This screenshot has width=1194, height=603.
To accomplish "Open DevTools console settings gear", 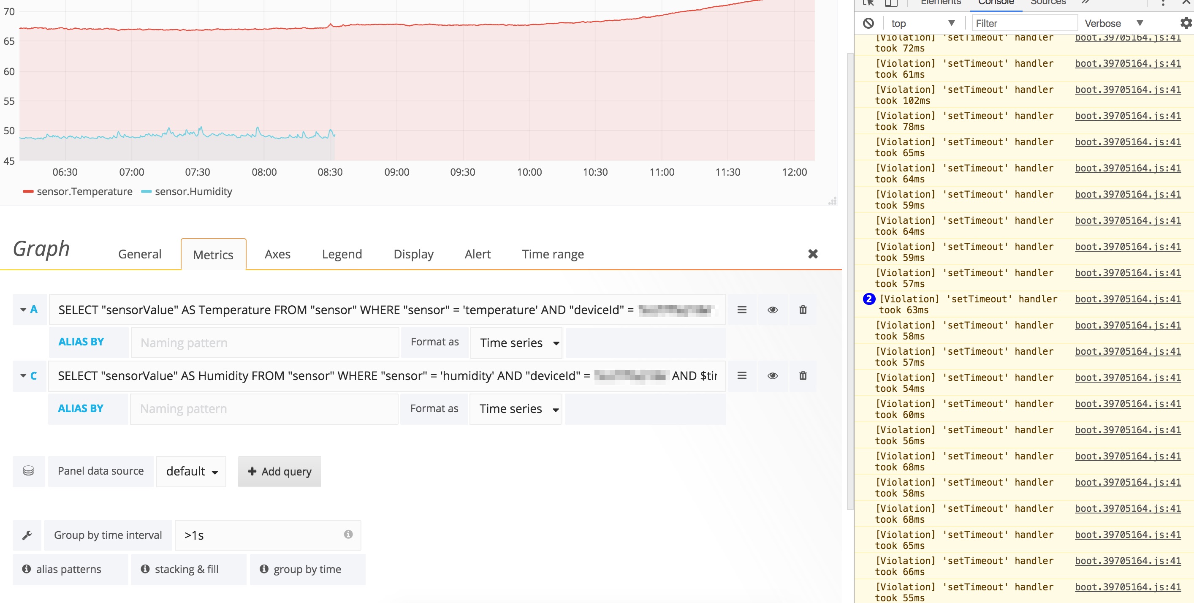I will pyautogui.click(x=1186, y=23).
